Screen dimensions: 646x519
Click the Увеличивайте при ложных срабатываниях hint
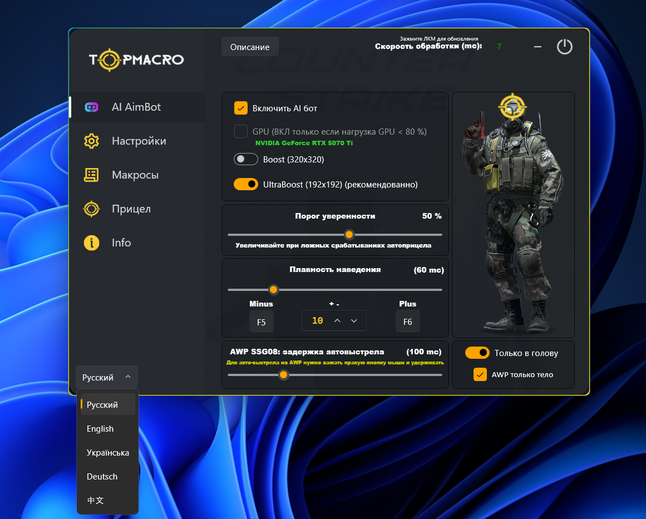click(333, 245)
